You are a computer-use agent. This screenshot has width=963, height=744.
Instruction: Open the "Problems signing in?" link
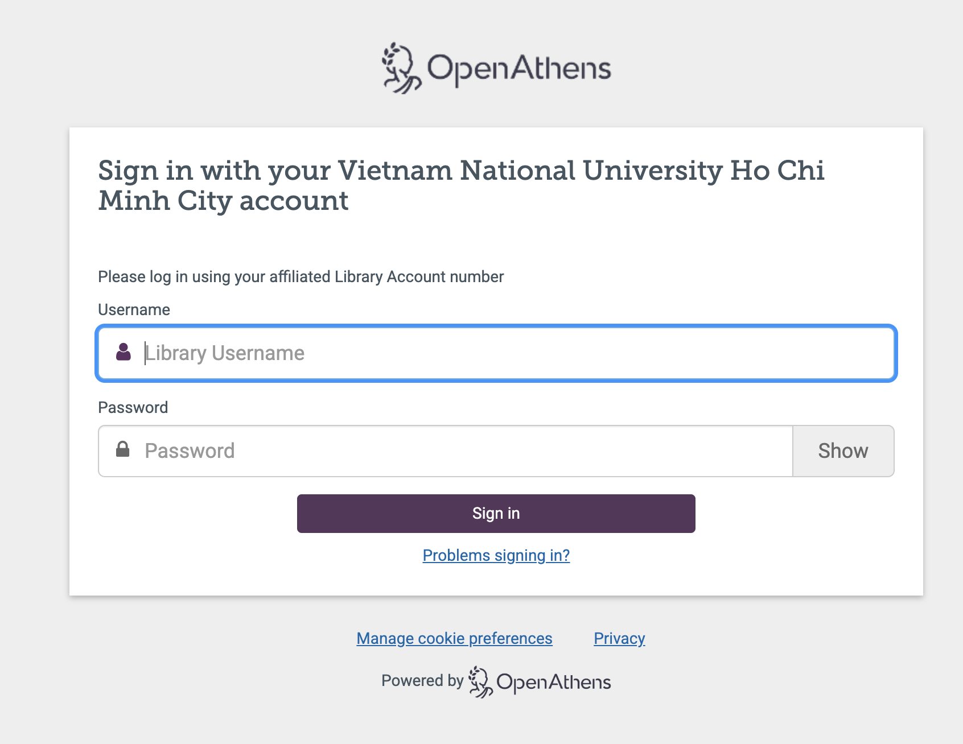[x=496, y=555]
